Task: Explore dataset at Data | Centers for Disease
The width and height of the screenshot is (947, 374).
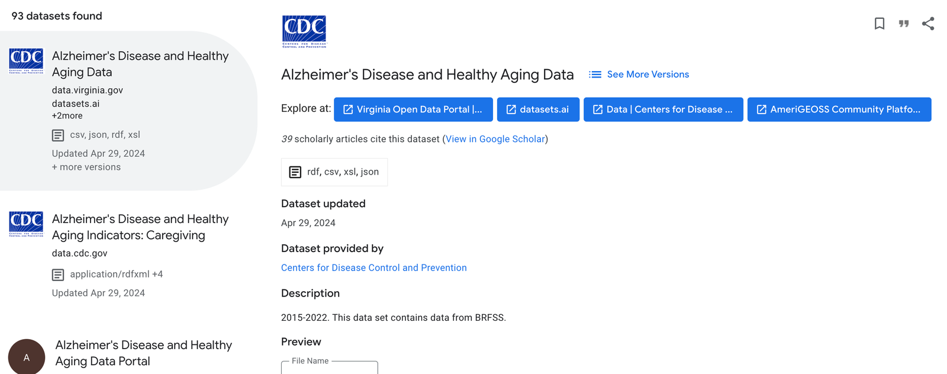Action: 663,109
